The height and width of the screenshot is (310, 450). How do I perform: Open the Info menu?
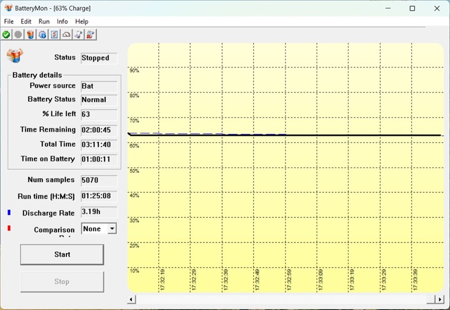(x=62, y=21)
